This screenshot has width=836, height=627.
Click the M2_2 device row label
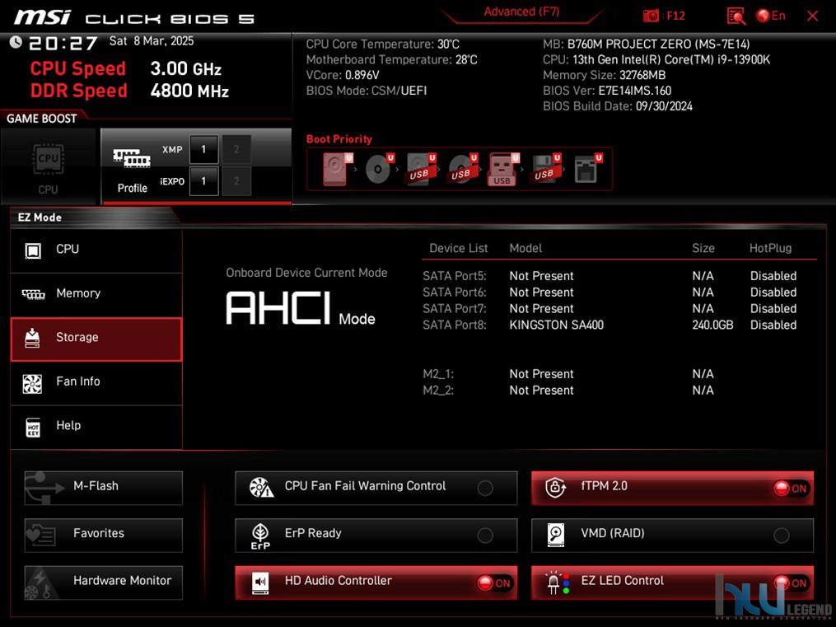click(438, 391)
